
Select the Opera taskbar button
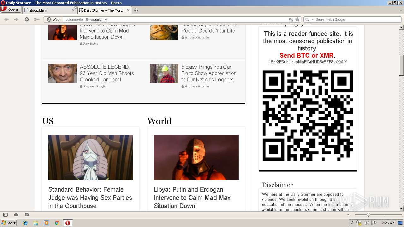point(68,223)
